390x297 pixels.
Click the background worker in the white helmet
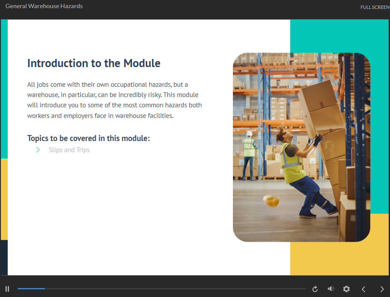(x=249, y=154)
